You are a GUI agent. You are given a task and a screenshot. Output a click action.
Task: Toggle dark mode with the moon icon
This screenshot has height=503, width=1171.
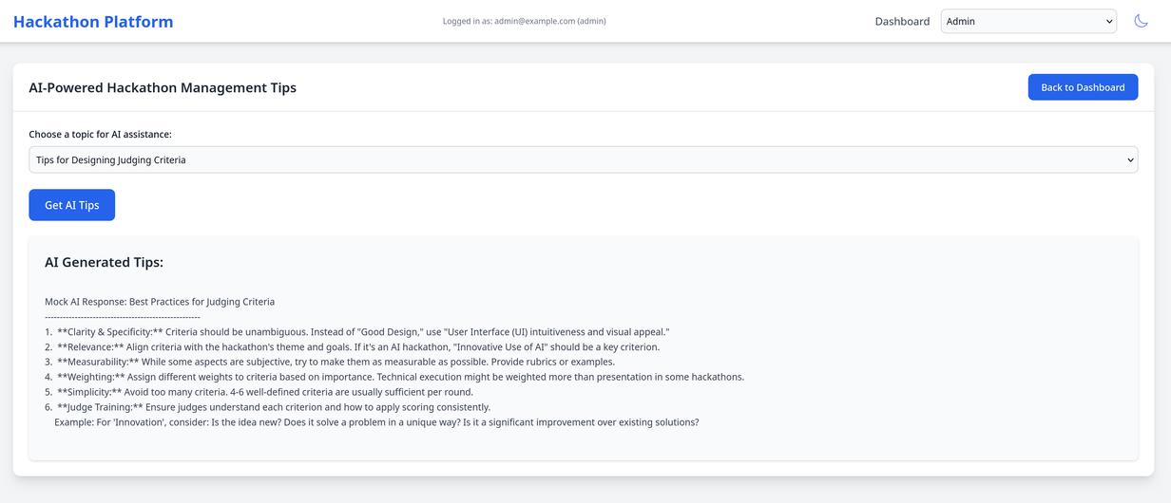tap(1141, 21)
